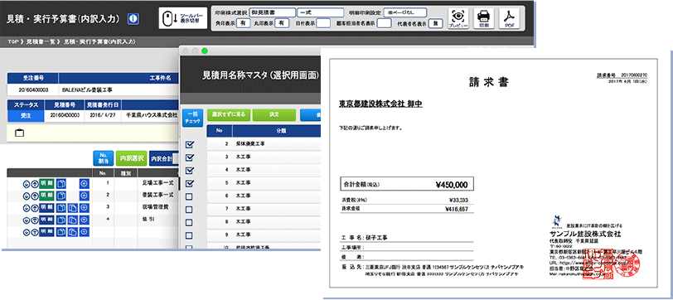Toggle the 角印表示 field showing 有
This screenshot has height=300, width=673.
[244, 24]
